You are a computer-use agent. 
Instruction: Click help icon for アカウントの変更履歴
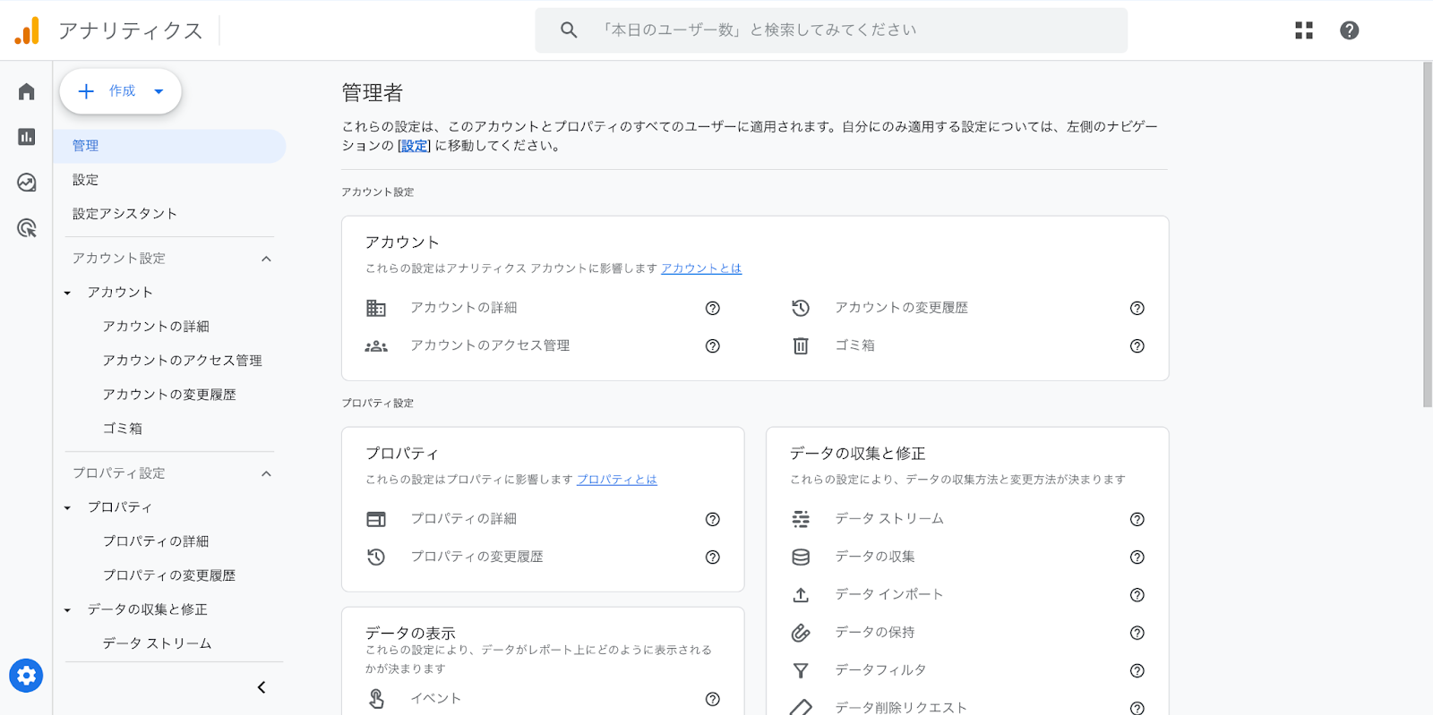pyautogui.click(x=1137, y=308)
